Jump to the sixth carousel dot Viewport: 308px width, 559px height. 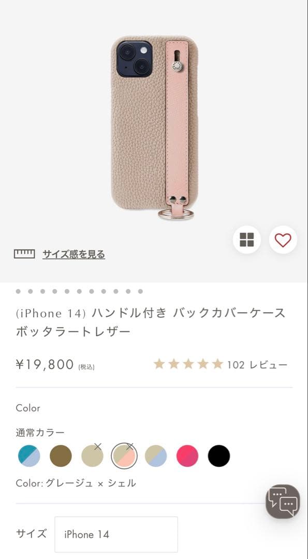tap(79, 291)
